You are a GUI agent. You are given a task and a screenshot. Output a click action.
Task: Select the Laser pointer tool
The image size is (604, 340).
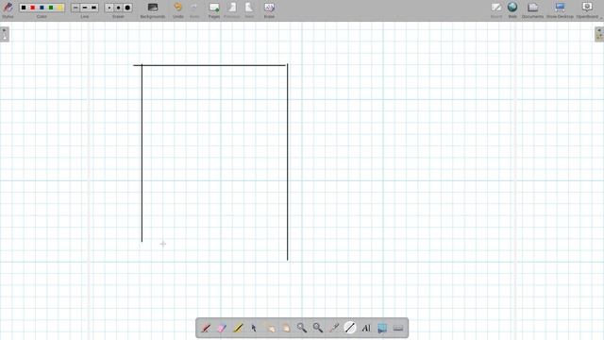334,328
